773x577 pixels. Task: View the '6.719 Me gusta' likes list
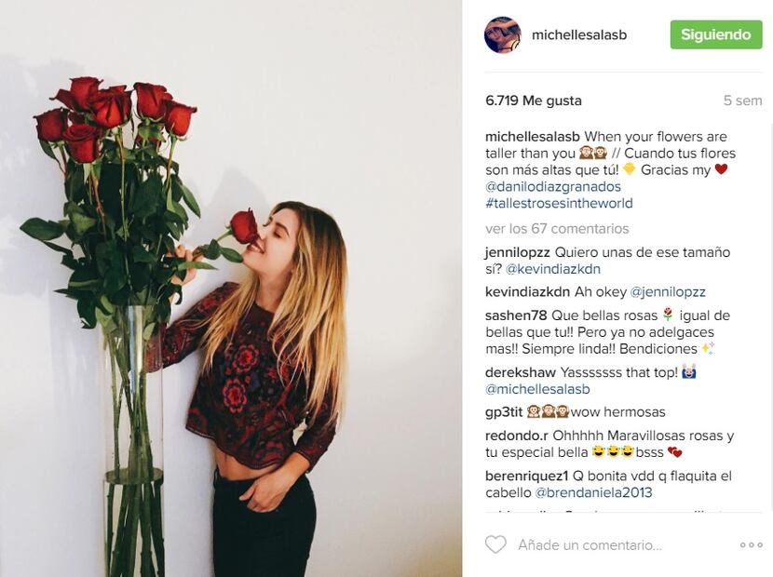tap(534, 101)
